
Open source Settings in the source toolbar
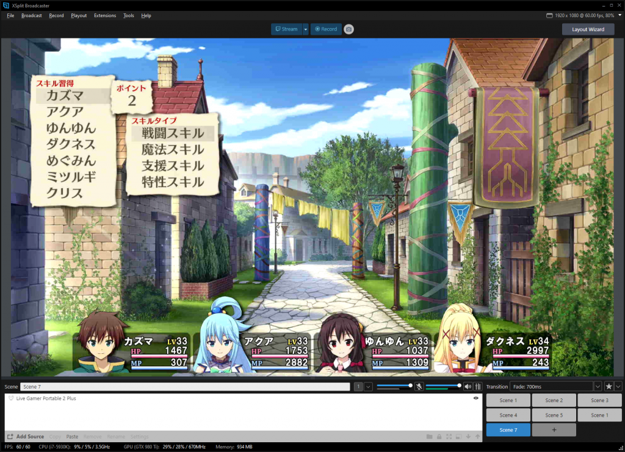point(140,437)
